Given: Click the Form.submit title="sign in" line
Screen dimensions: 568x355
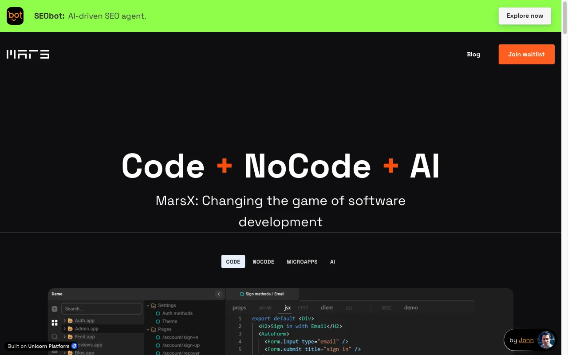Looking at the screenshot, I should click(312, 349).
